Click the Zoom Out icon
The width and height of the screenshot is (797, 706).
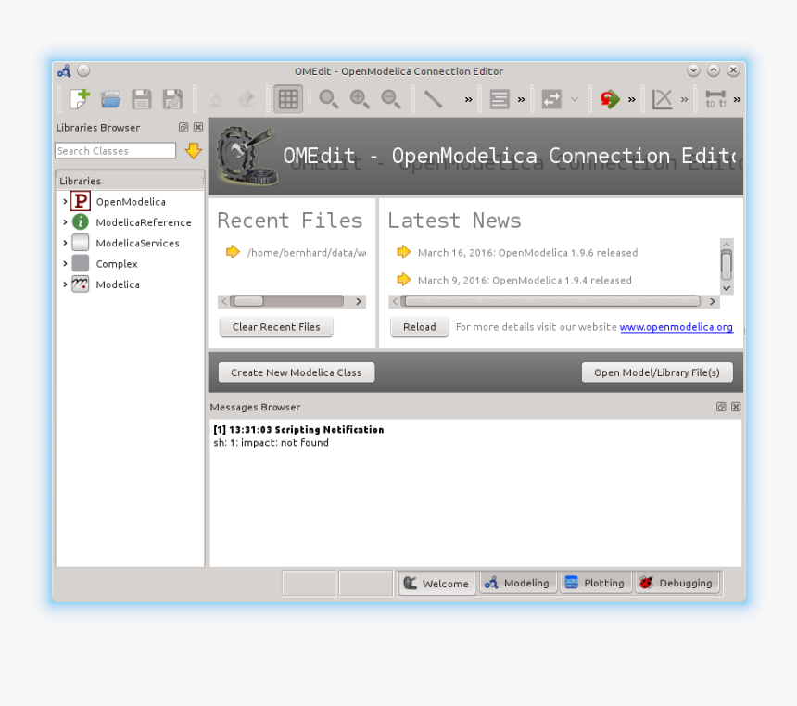coord(391,99)
